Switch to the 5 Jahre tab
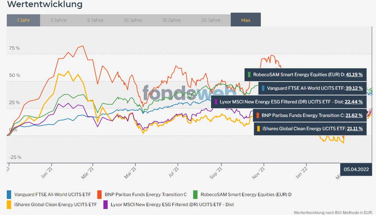The image size is (376, 215). (95, 20)
